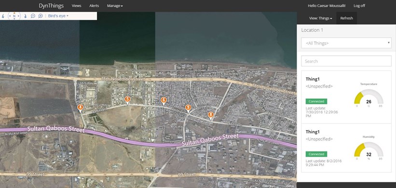Click Last update 7/30/2016 12:29:06 PM text
The width and height of the screenshot is (396, 188).
[322, 112]
